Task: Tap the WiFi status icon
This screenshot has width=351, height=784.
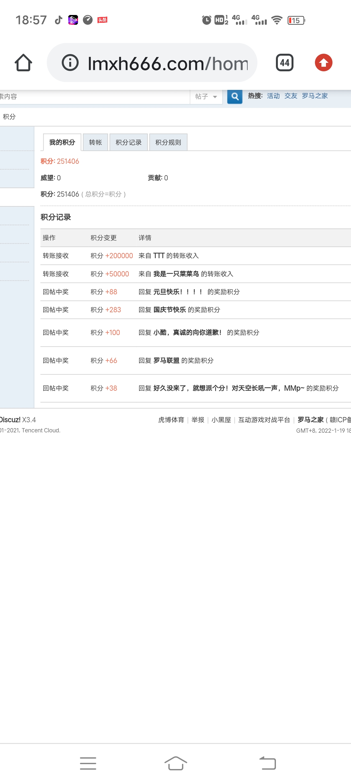Action: (277, 20)
